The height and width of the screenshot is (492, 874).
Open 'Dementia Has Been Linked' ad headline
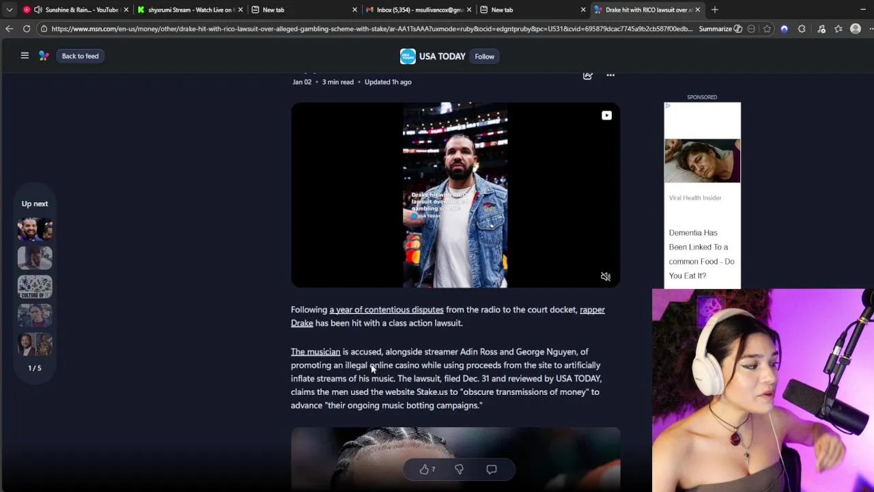701,254
